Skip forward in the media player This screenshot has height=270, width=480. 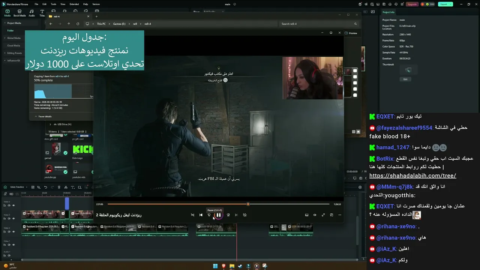(228, 215)
